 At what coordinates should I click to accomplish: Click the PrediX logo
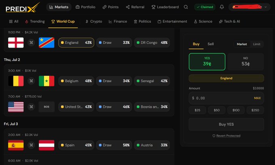tap(23, 8)
